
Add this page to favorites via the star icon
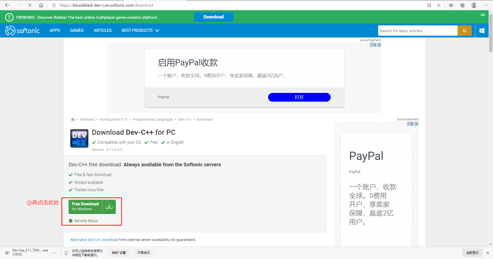439,5
